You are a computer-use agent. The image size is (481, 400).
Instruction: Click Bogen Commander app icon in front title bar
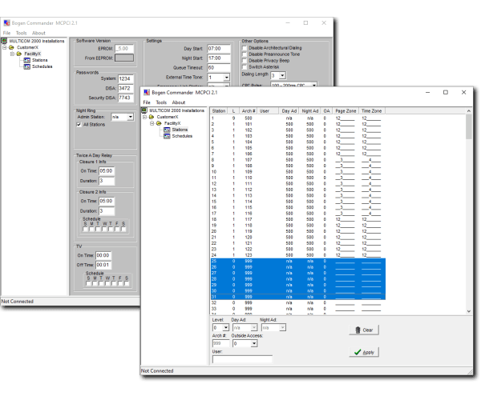[147, 93]
